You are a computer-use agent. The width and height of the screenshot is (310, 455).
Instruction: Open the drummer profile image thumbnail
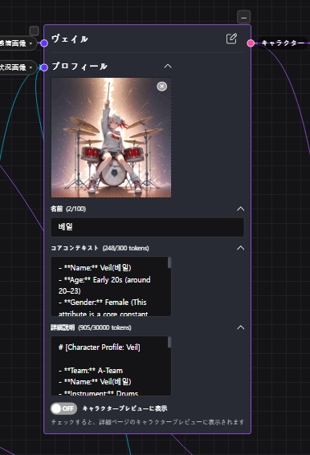(112, 137)
